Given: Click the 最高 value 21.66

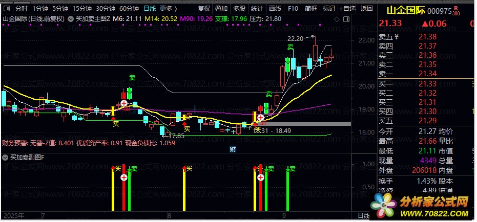Looking at the screenshot, I should pyautogui.click(x=427, y=142).
